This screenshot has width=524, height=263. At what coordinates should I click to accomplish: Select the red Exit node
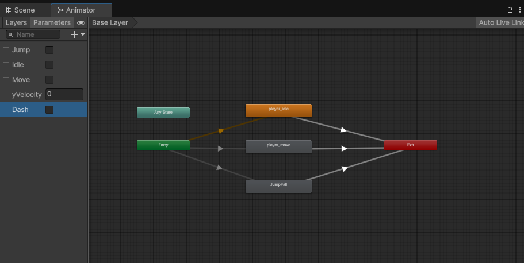(x=411, y=145)
